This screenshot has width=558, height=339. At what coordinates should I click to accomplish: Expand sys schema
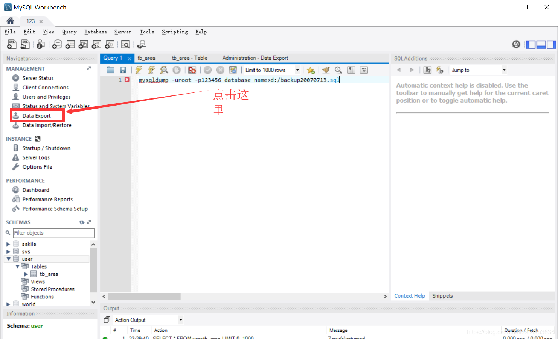pyautogui.click(x=8, y=252)
